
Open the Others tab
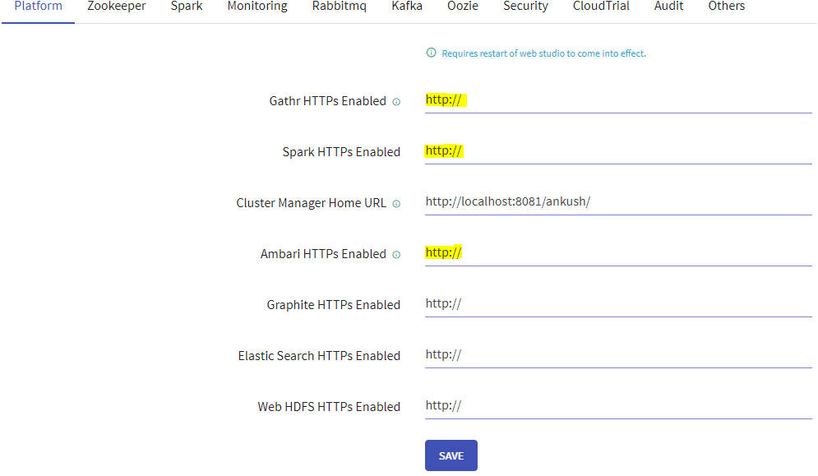[x=726, y=7]
